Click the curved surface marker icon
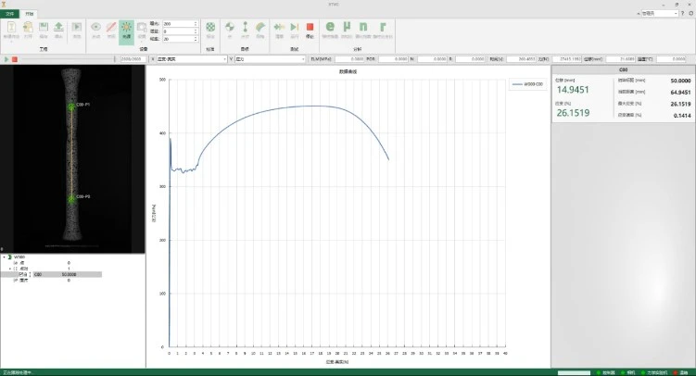 pyautogui.click(x=260, y=27)
